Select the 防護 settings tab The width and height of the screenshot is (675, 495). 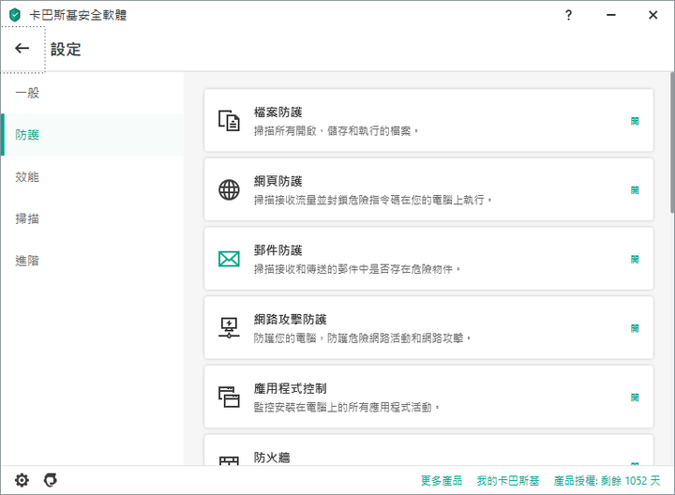click(92, 134)
